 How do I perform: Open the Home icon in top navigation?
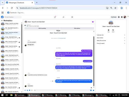click(55, 17)
